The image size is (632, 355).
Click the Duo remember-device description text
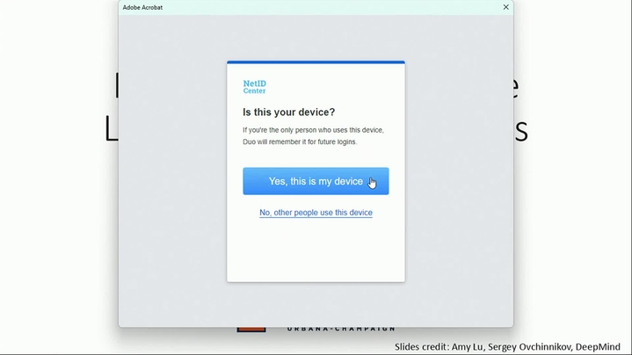(x=313, y=136)
